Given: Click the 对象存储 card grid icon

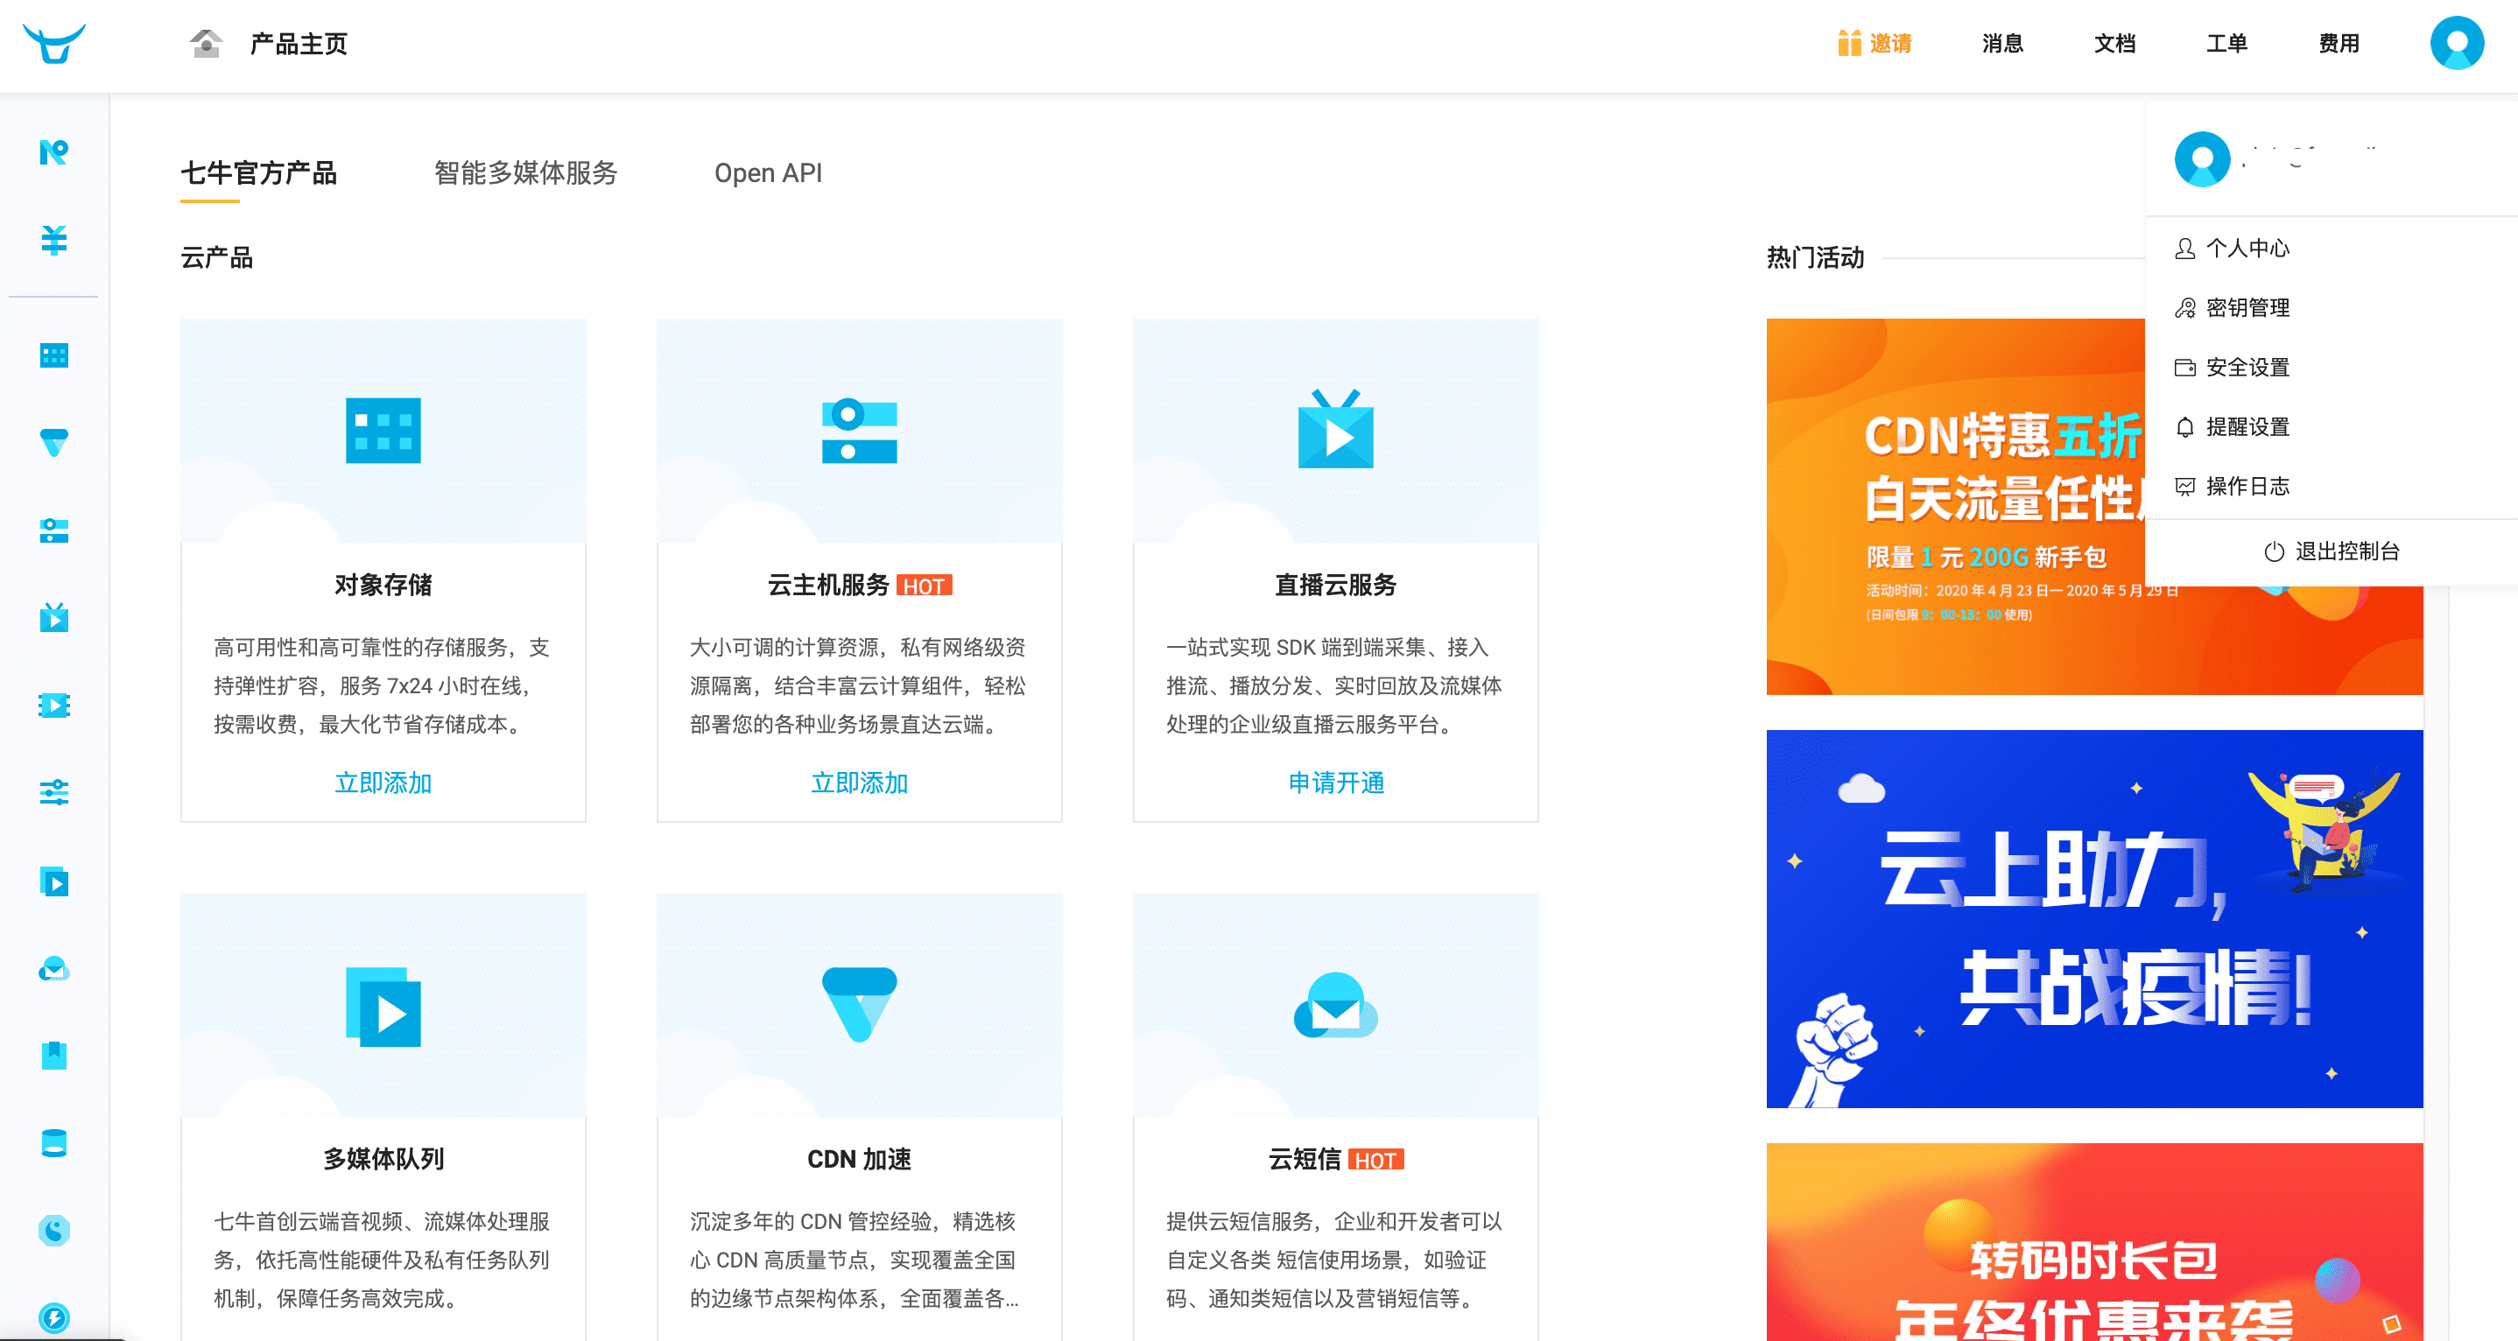Looking at the screenshot, I should (x=383, y=430).
